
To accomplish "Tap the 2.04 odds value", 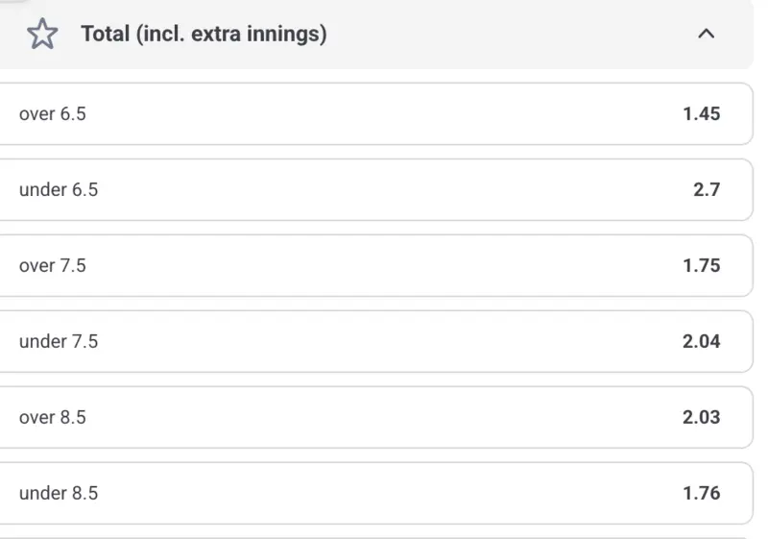I will (x=701, y=341).
